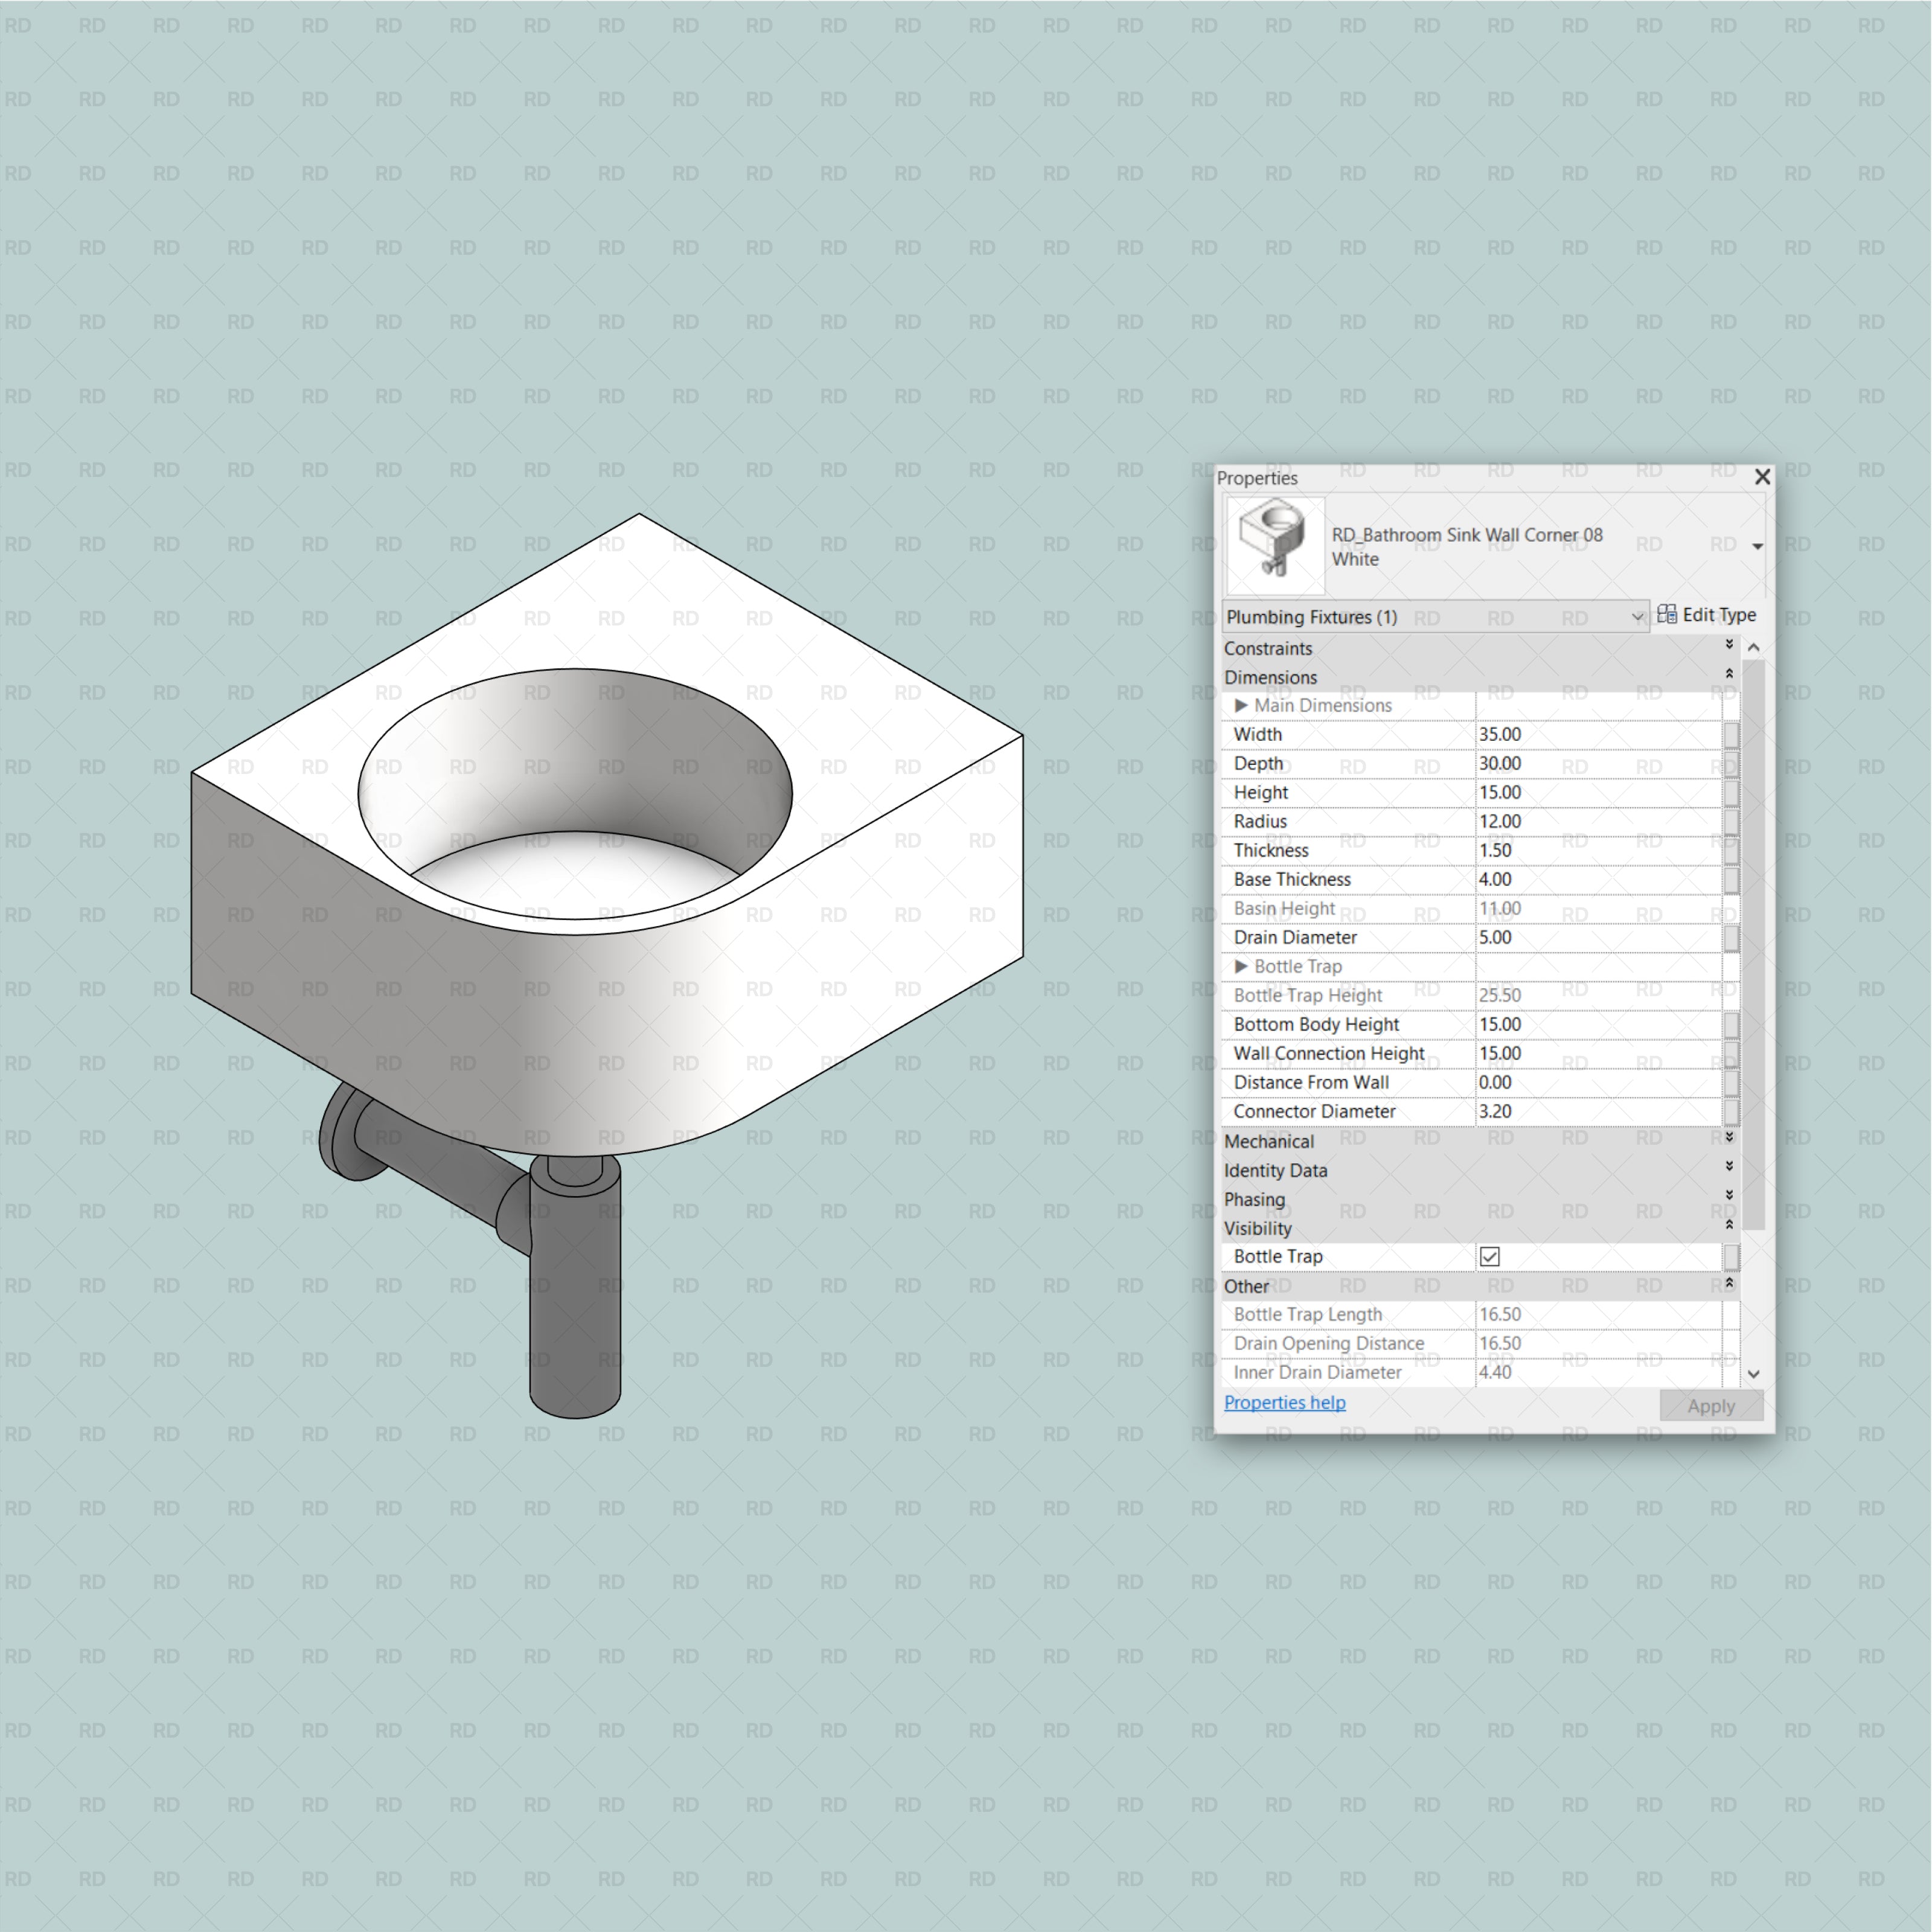The width and height of the screenshot is (1932, 1932).
Task: Click the associate parameter button beside Width
Action: tap(1731, 734)
